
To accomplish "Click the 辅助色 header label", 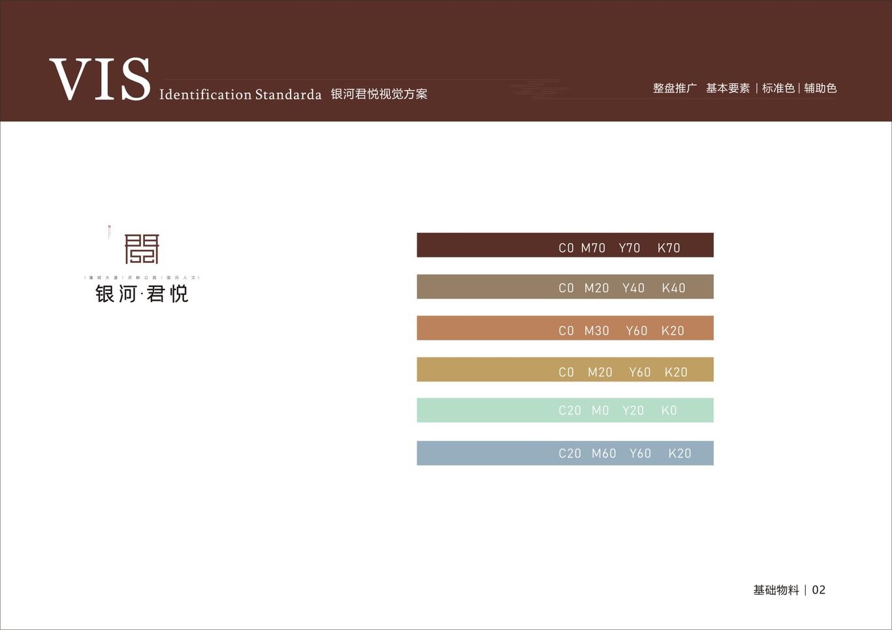I will (x=820, y=88).
